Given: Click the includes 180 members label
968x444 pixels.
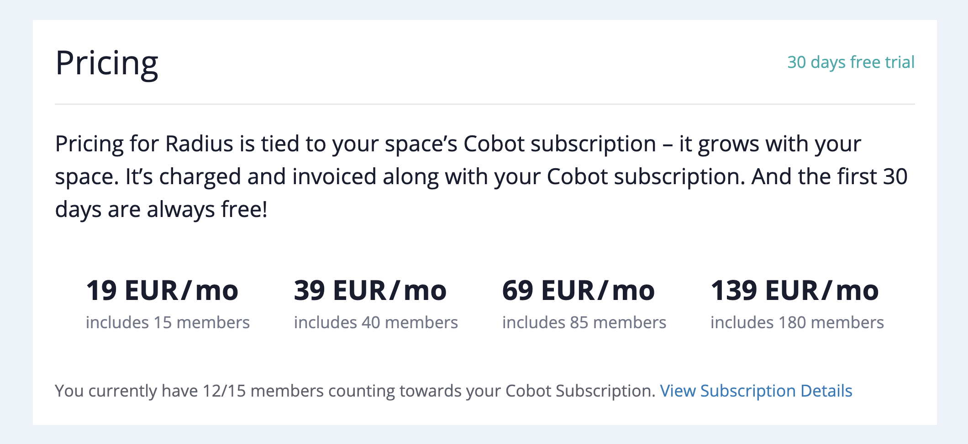Looking at the screenshot, I should click(797, 322).
